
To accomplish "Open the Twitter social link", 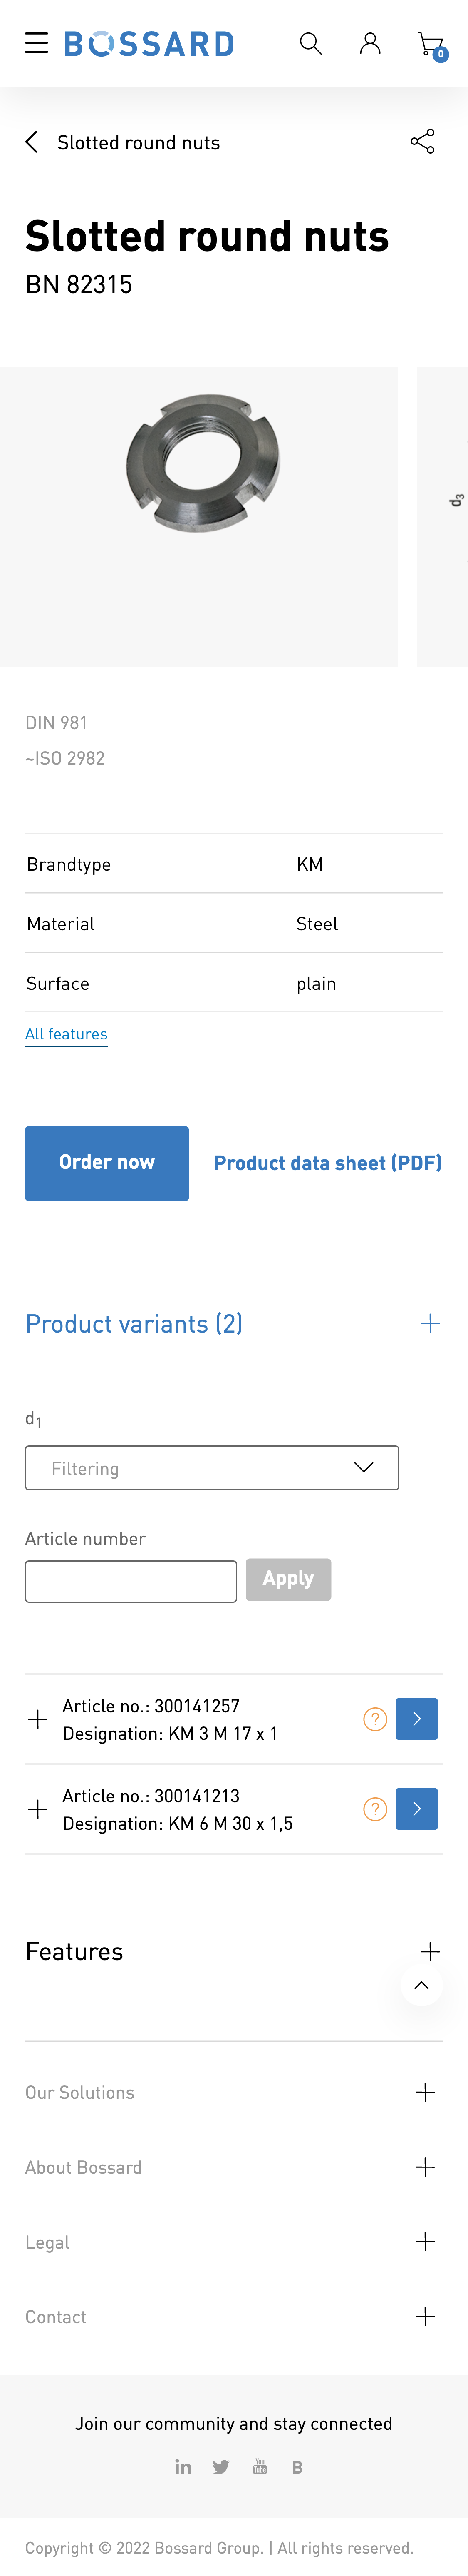I will click(x=221, y=2467).
